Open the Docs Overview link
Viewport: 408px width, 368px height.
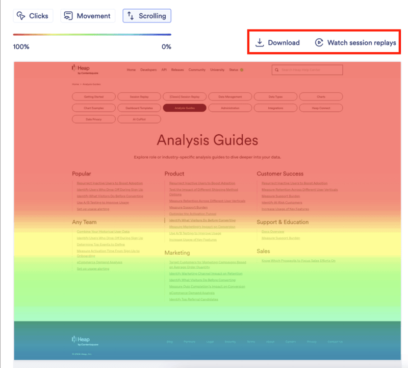[x=273, y=232]
